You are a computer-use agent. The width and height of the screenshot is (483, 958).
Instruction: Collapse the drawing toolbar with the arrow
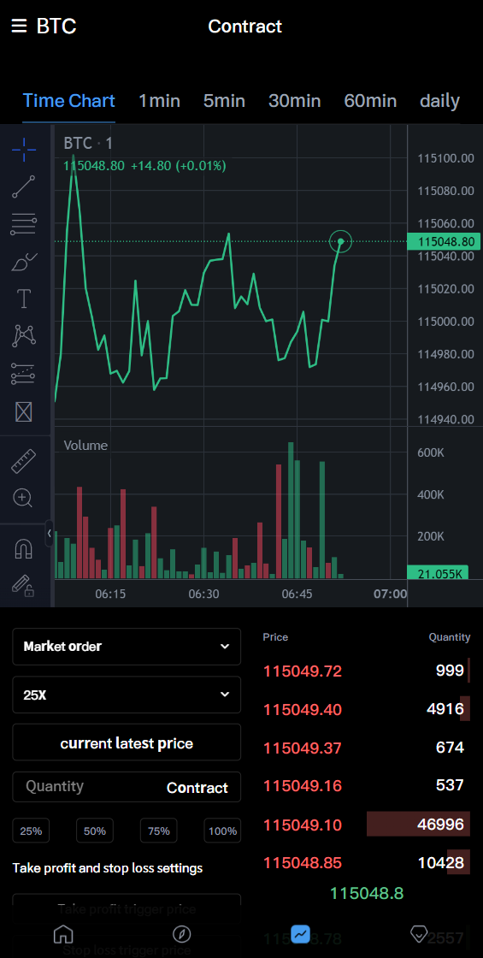(x=50, y=534)
